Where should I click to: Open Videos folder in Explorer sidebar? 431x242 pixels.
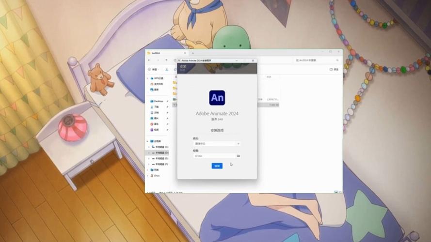[155, 130]
